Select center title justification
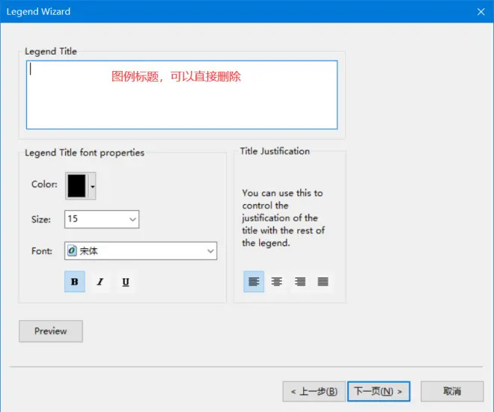 [x=277, y=281]
